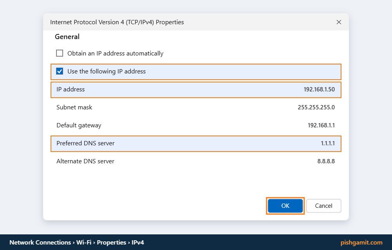
Task: Click the dialog title "Internet Protocol Version 4 (TCP/IPv4) Properties"
Action: pos(117,22)
